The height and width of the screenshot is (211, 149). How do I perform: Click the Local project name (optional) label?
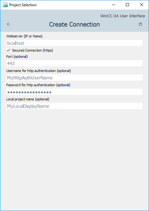[28, 99]
